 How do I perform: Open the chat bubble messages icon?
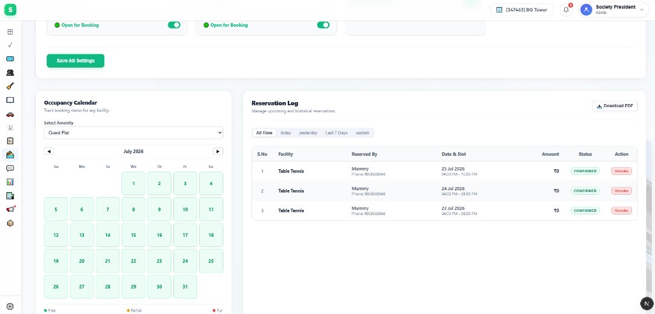coord(10,168)
